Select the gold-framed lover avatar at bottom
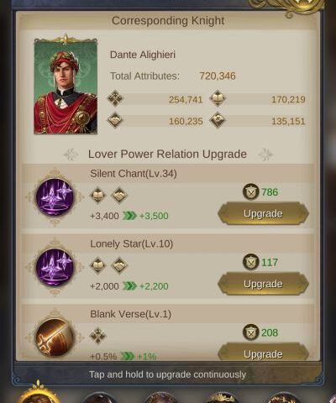Screen dimensions: 336x403 click(39, 393)
